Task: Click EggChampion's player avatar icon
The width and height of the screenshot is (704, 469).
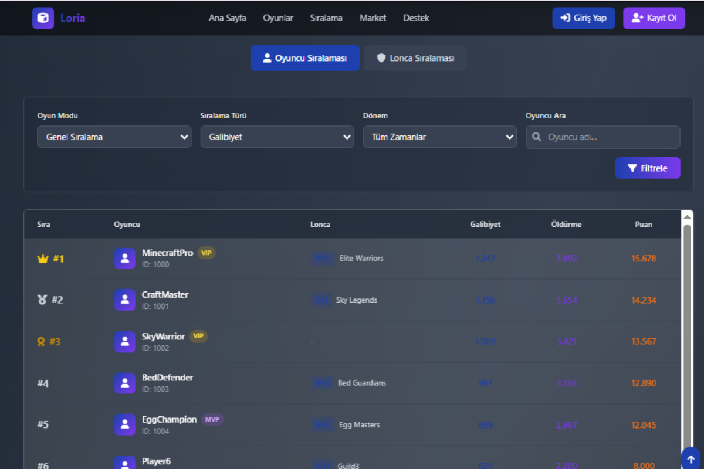Action: [x=124, y=424]
